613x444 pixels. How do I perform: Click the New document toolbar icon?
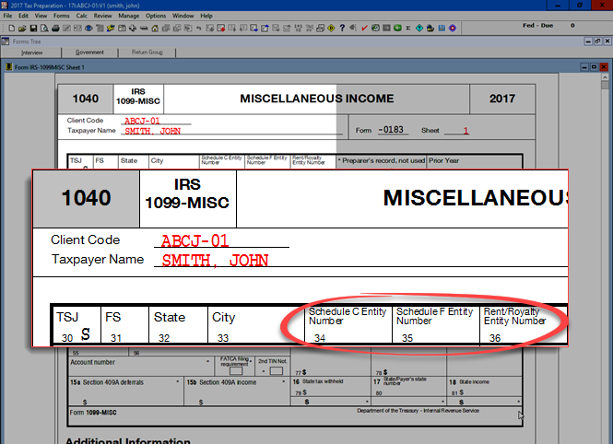[10, 28]
